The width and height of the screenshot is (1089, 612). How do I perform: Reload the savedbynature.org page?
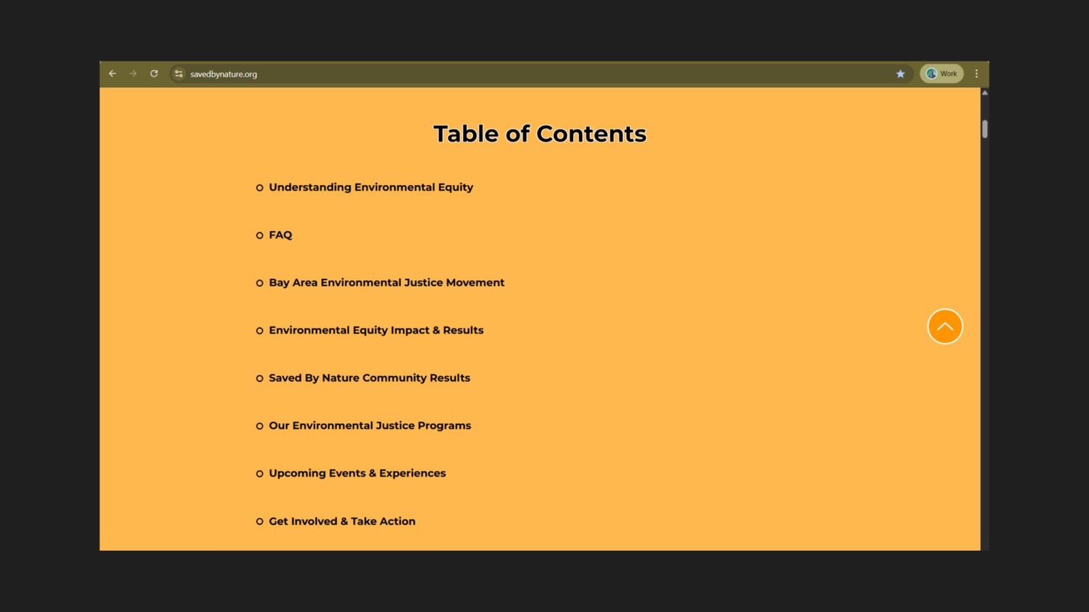coord(154,73)
